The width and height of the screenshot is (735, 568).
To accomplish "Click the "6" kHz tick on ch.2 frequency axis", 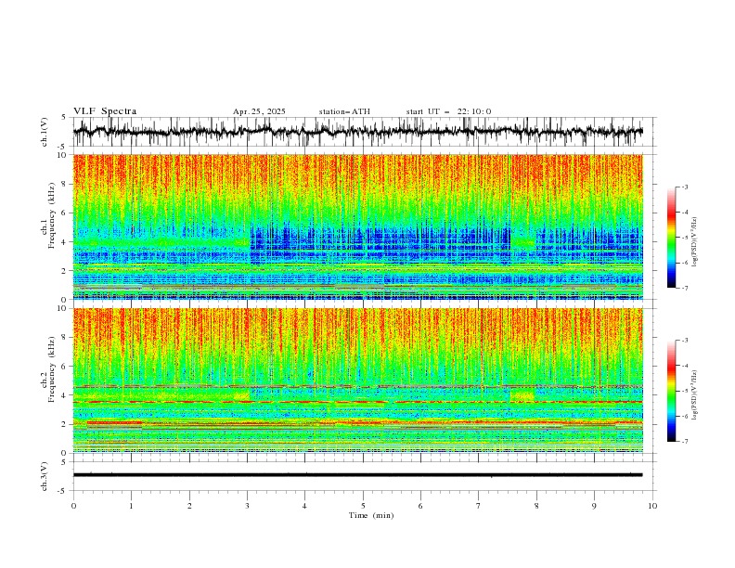I will tap(66, 367).
